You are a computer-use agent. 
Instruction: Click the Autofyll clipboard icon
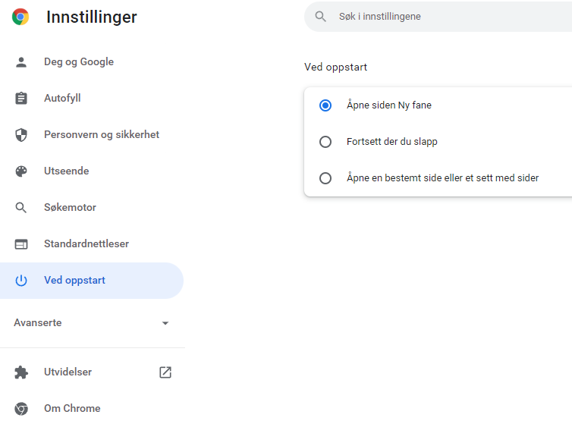coord(21,99)
